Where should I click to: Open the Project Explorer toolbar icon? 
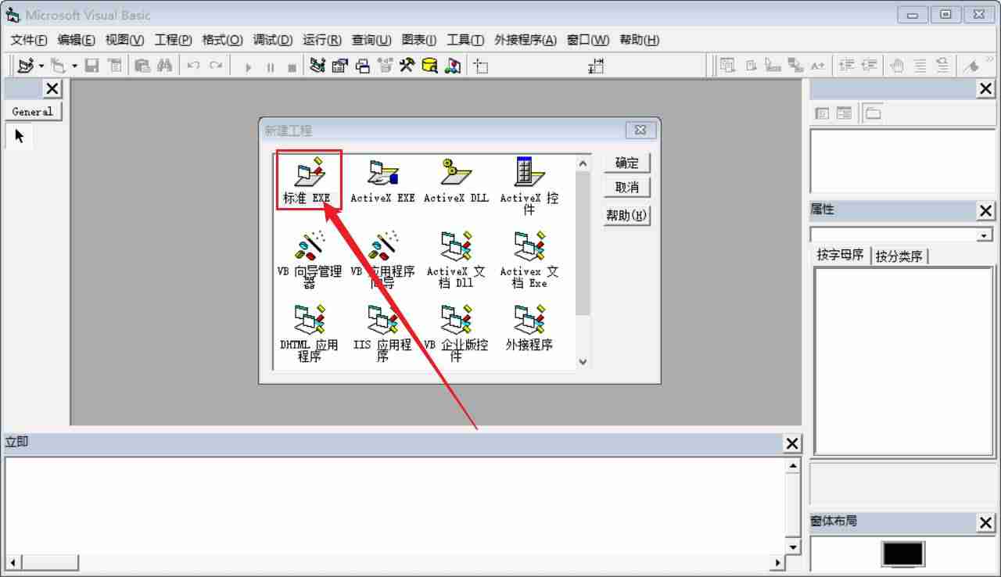317,66
